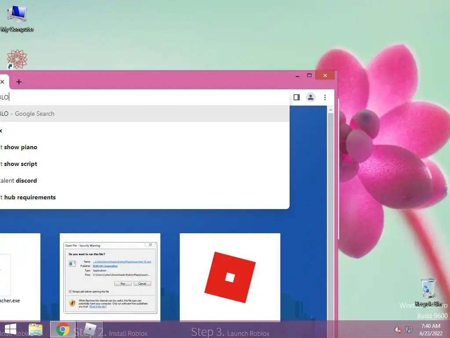Close the current Chrome tab

click(x=2, y=82)
